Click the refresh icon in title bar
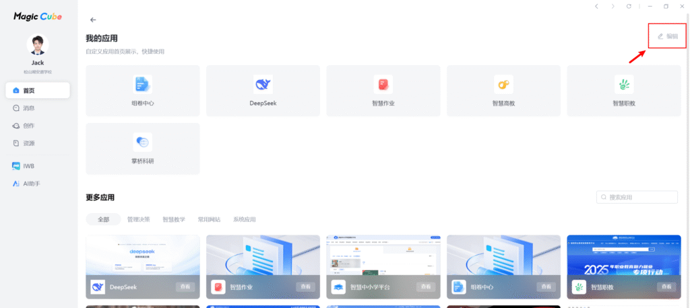The image size is (690, 308). point(629,6)
